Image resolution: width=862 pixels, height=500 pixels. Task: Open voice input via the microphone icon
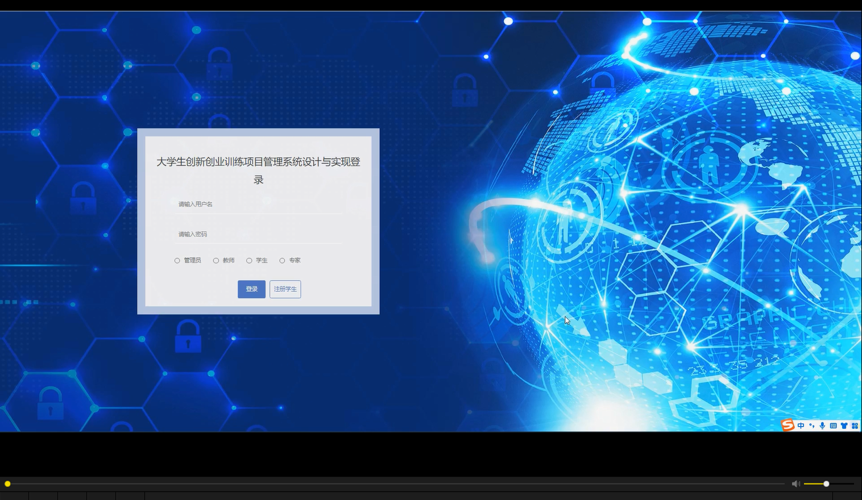tap(822, 425)
